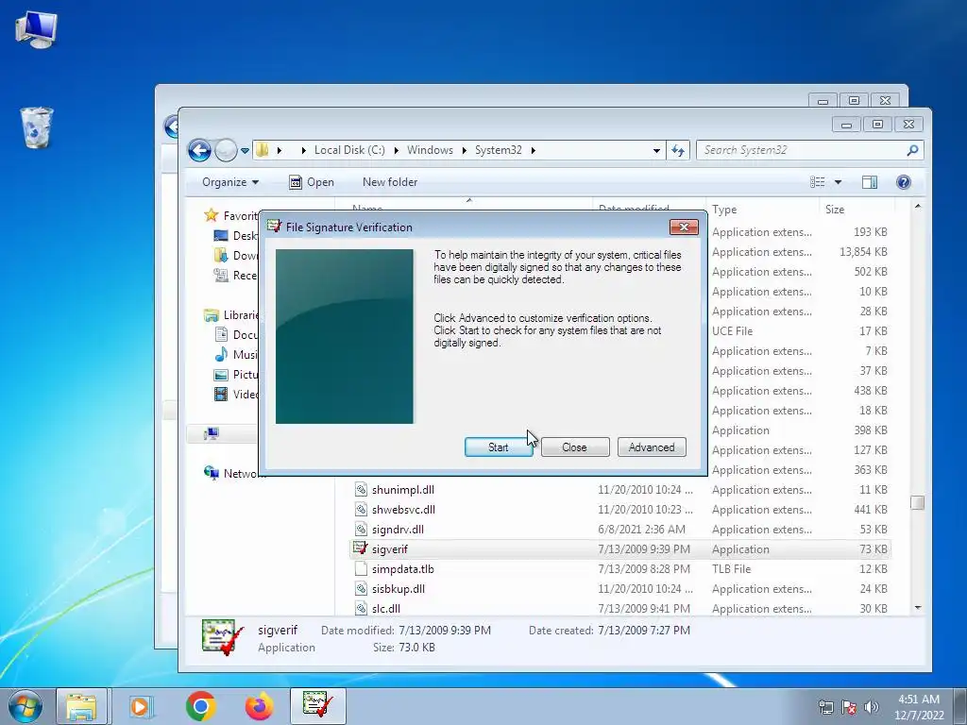Click Local Disk (C:) in the address bar

coord(349,150)
